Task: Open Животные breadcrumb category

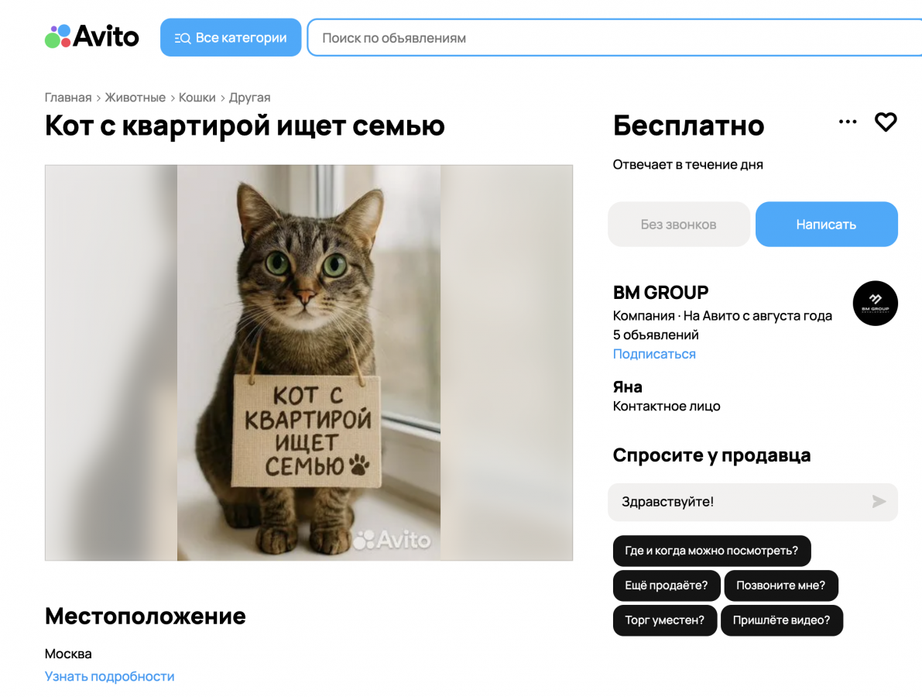Action: [x=135, y=98]
